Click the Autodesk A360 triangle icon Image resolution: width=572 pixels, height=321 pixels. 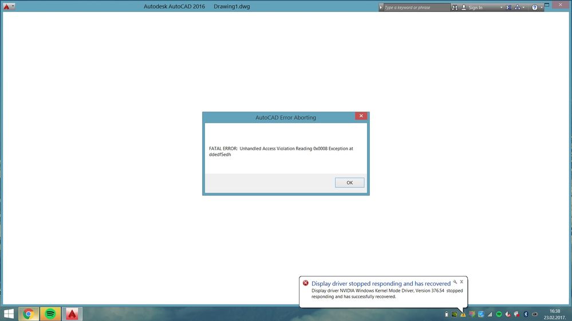pyautogui.click(x=517, y=7)
